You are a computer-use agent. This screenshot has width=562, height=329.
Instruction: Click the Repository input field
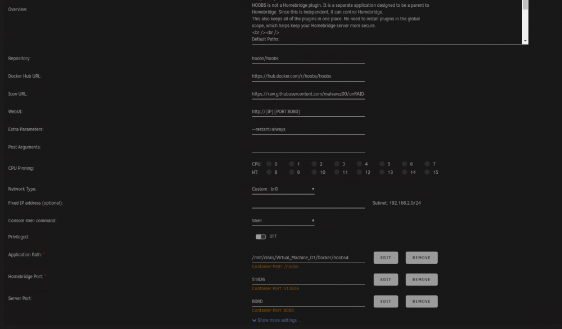coord(308,58)
